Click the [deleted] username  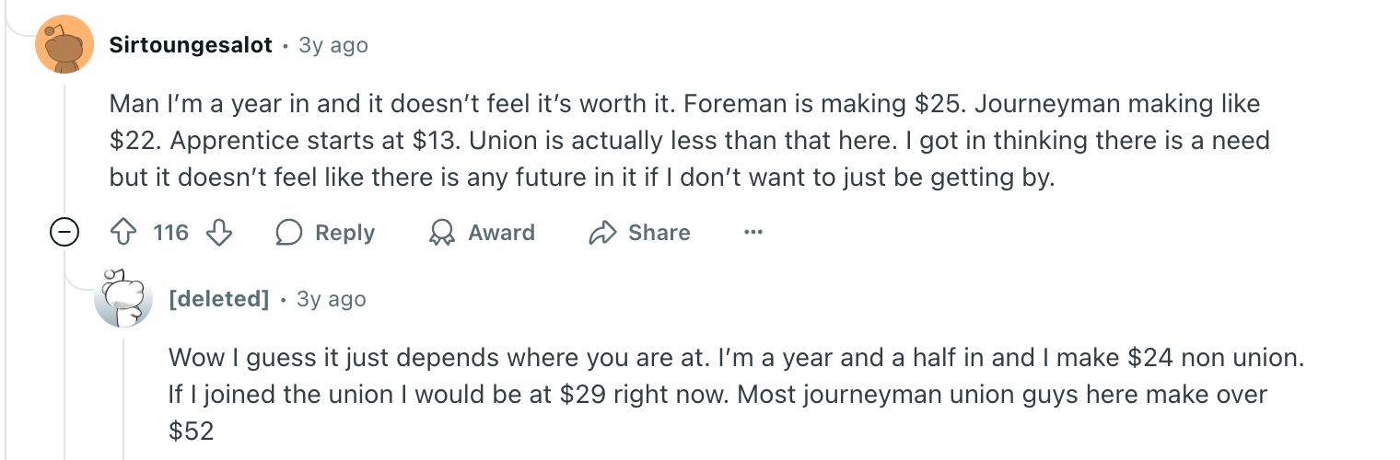(x=219, y=299)
